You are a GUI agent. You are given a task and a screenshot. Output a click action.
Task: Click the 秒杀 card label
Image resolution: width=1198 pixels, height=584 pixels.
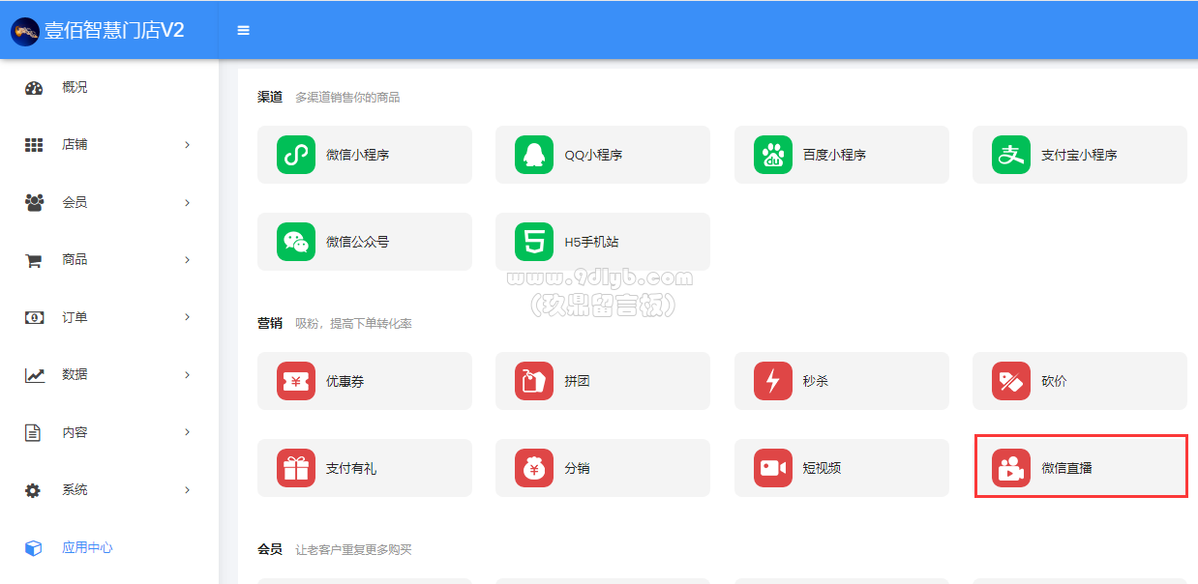(816, 381)
